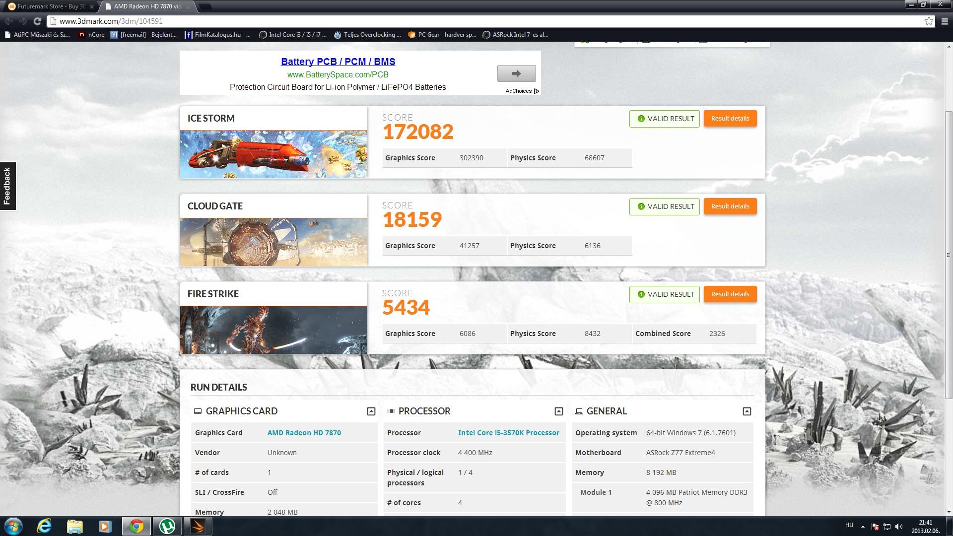Click the Ice Storm thumbnail image
953x536 pixels.
coord(273,154)
